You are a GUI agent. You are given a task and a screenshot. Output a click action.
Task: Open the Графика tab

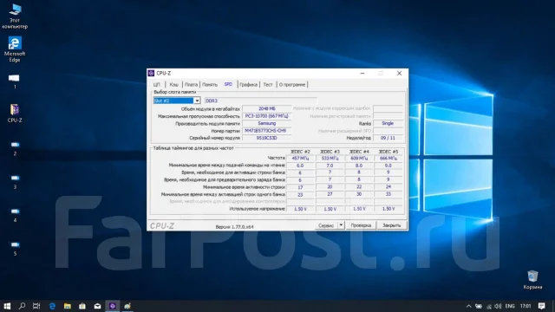tap(249, 85)
